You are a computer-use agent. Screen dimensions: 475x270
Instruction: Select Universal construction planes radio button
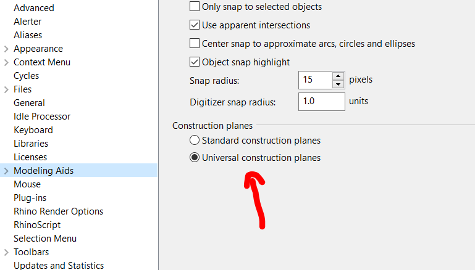[x=194, y=158]
